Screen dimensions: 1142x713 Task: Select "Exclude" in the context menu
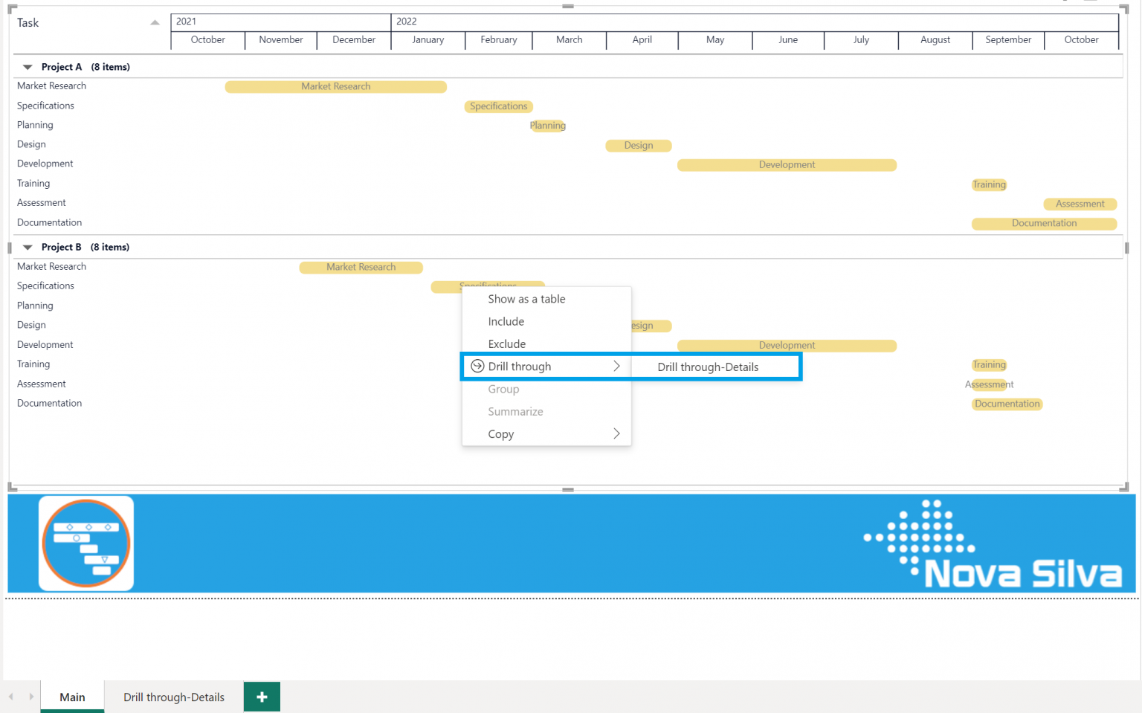(506, 343)
